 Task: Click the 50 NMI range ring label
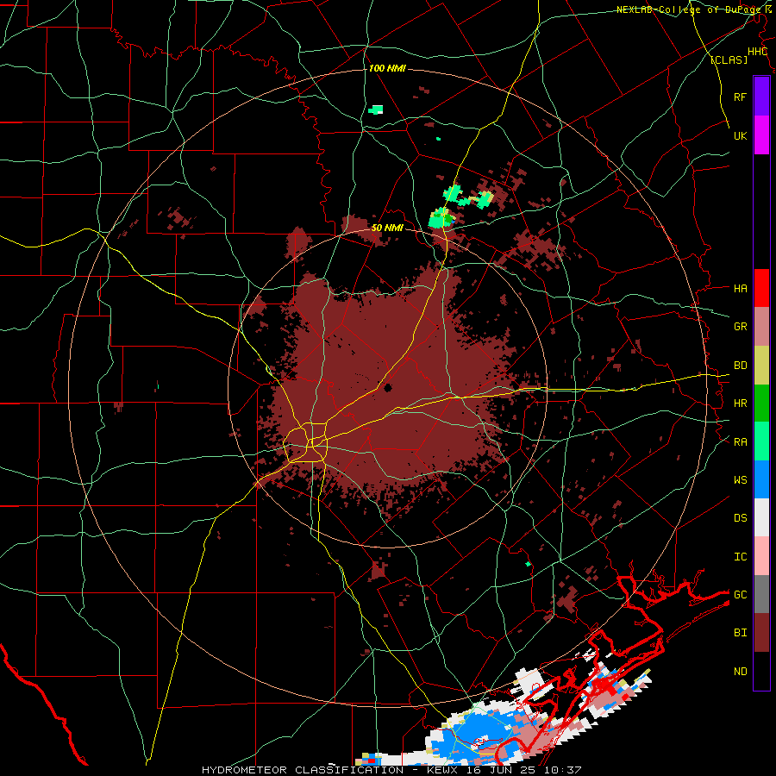pos(387,228)
